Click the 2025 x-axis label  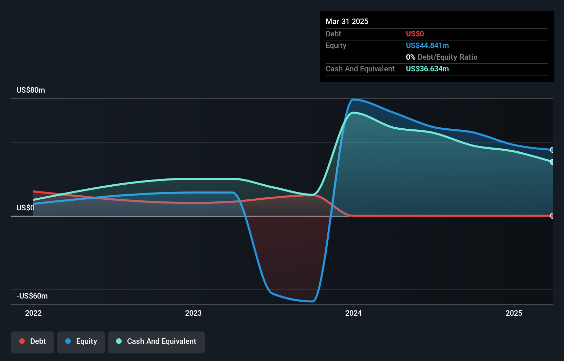pyautogui.click(x=514, y=313)
